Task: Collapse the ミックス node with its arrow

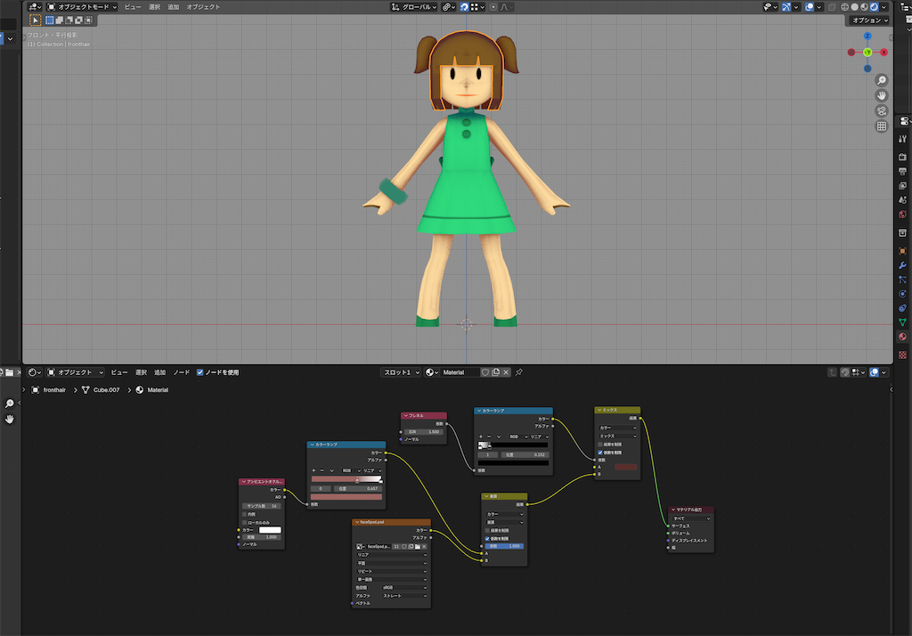Action: [599, 410]
